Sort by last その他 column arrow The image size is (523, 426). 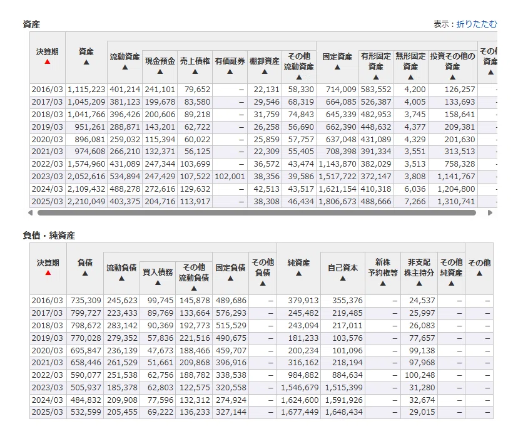(479, 273)
